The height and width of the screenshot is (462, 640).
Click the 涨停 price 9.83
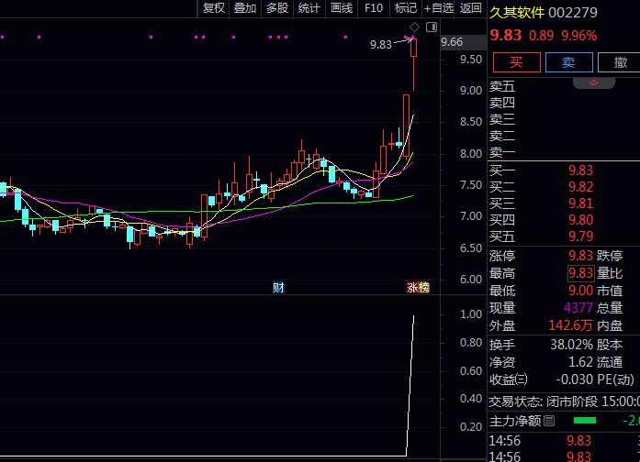pos(580,256)
